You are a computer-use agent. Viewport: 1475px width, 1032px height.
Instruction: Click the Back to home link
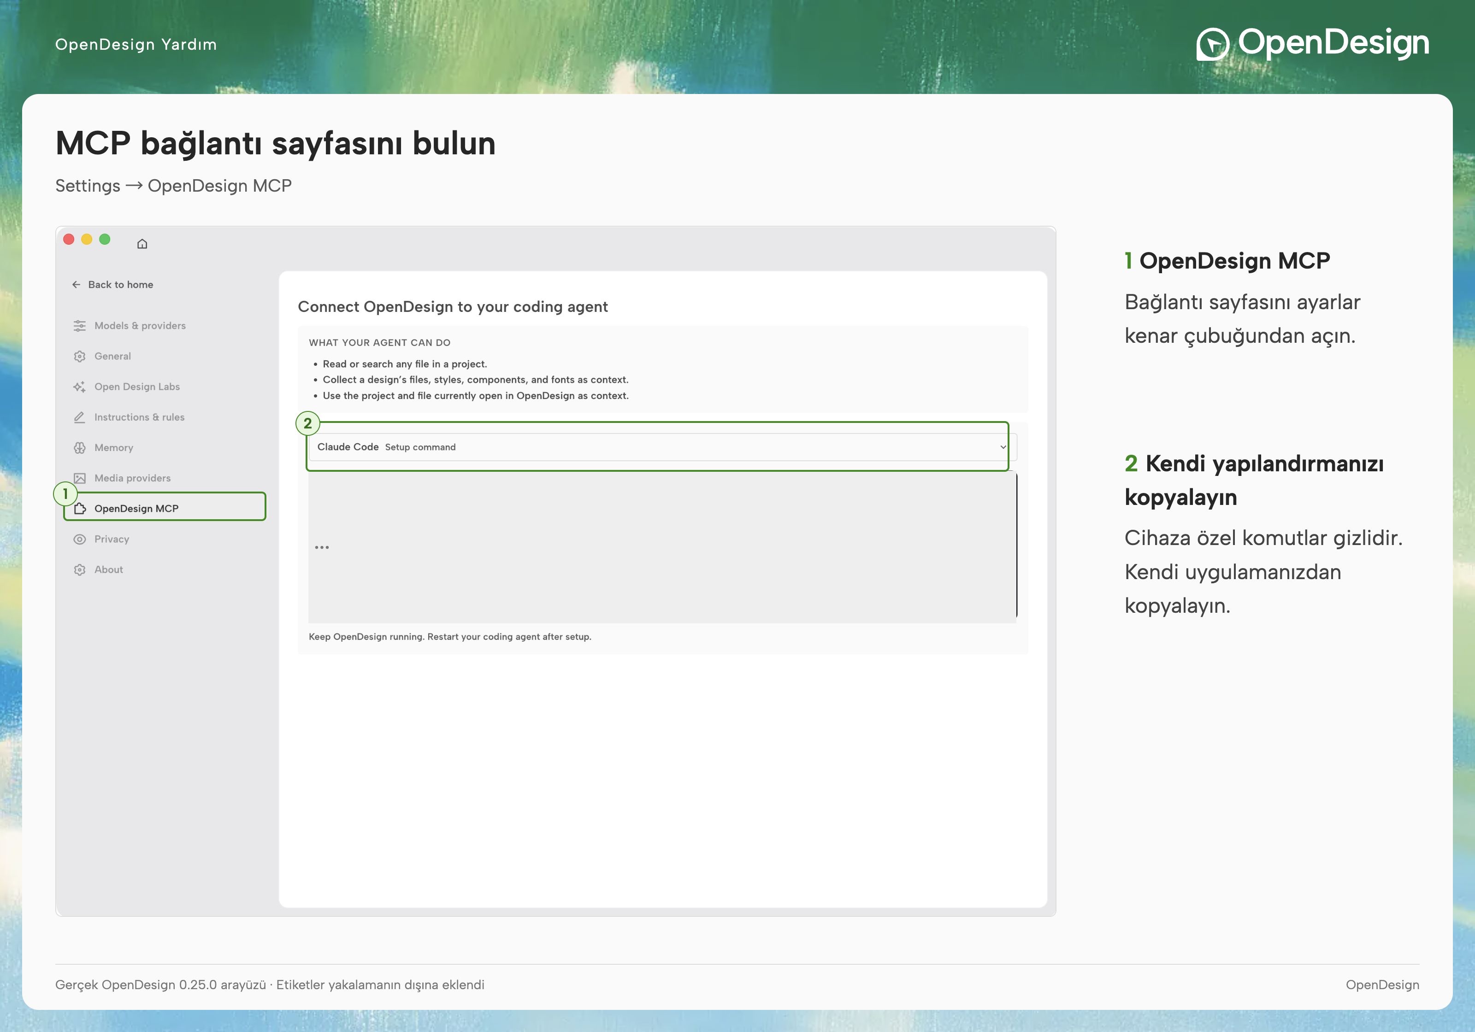click(112, 284)
